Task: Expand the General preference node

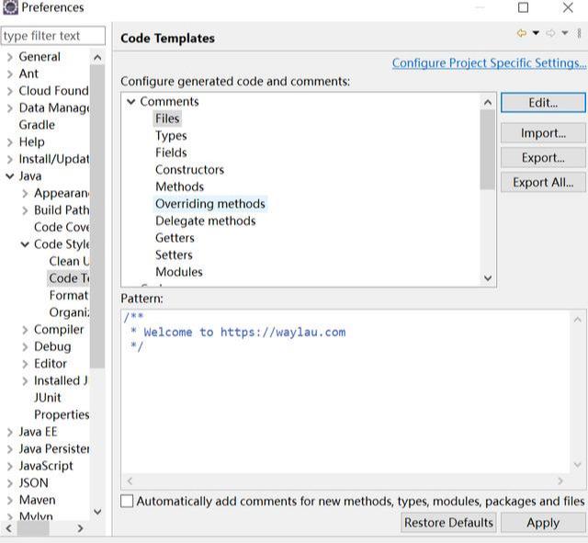Action: coord(10,57)
